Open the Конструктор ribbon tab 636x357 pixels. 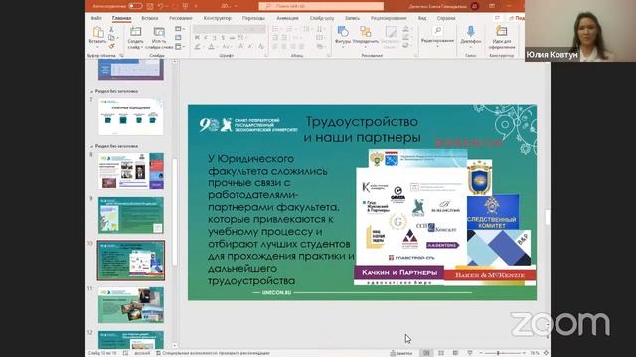tap(217, 18)
